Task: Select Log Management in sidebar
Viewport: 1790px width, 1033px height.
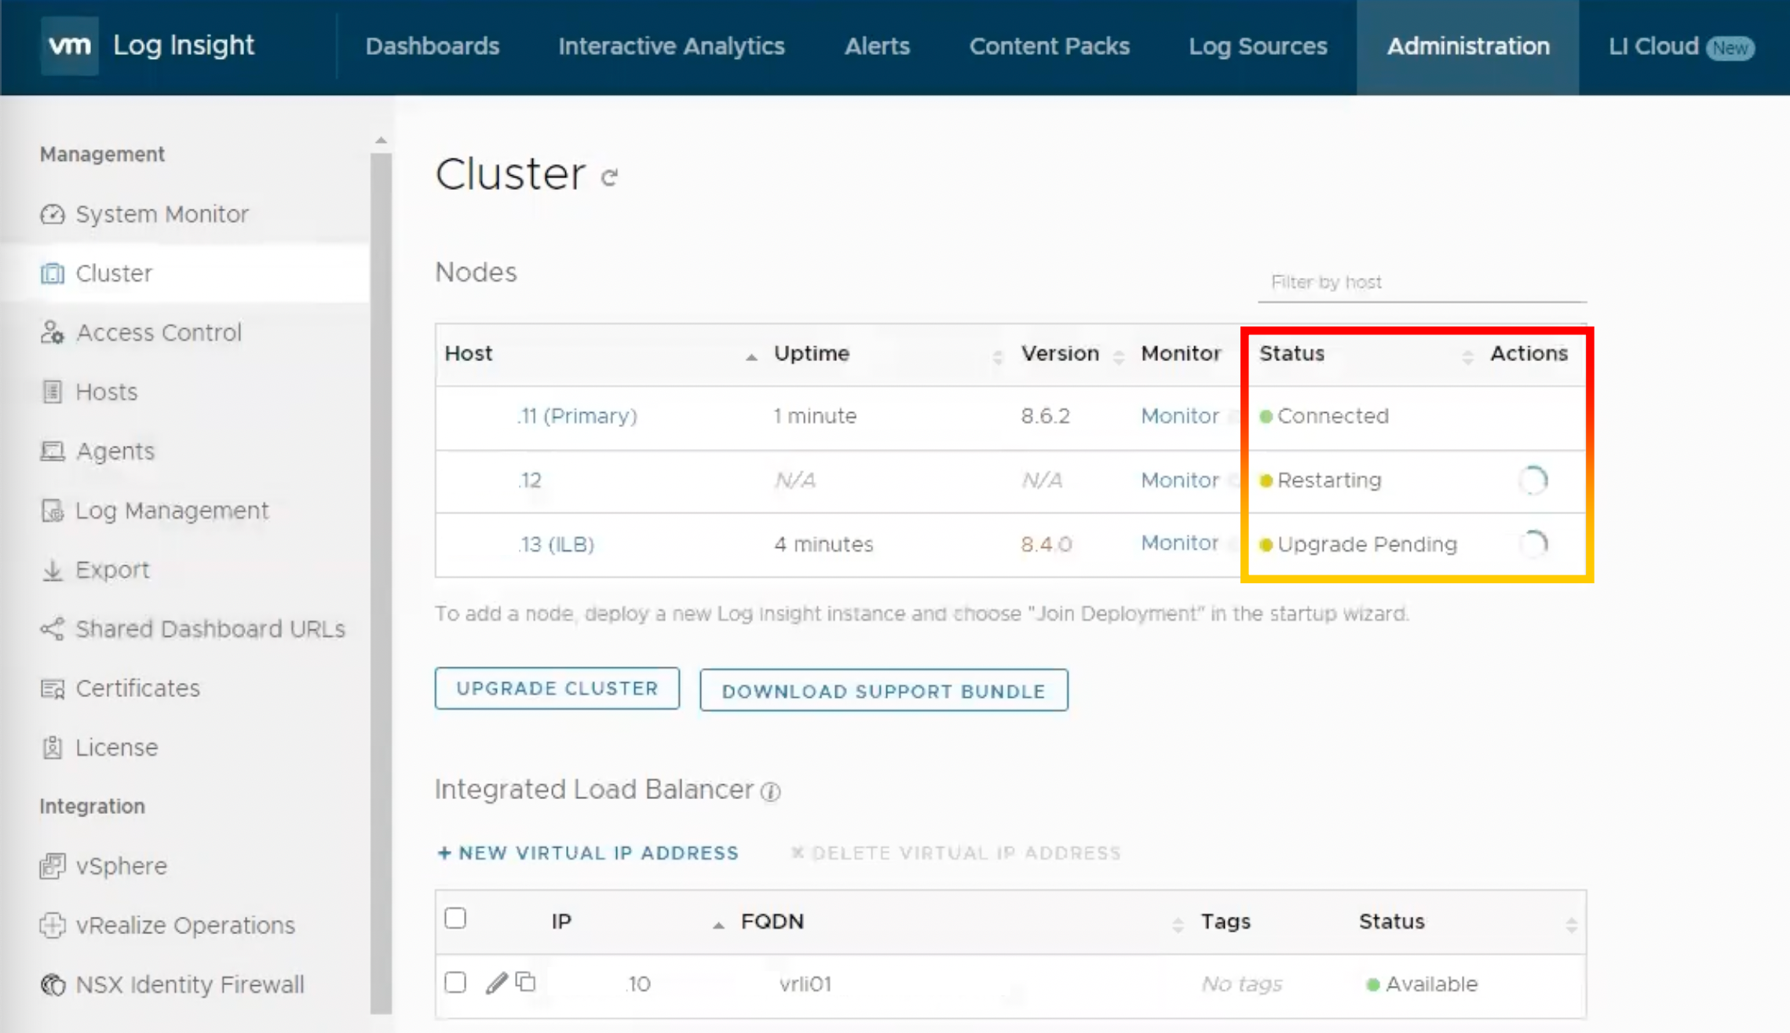Action: (x=172, y=511)
